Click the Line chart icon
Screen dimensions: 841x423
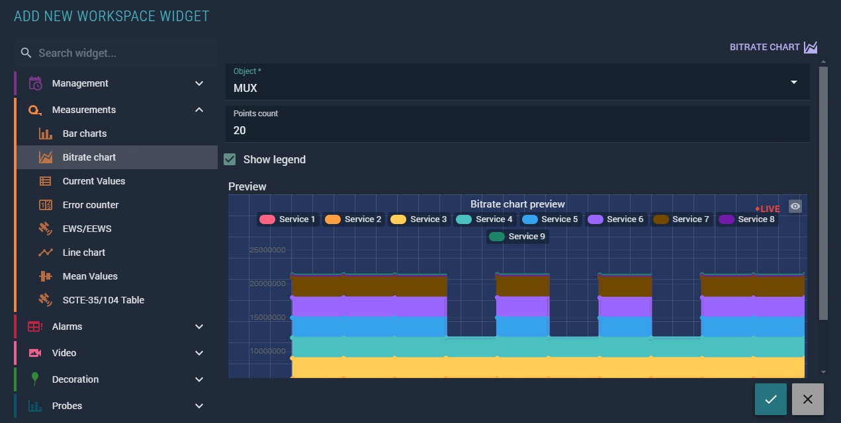coord(45,252)
